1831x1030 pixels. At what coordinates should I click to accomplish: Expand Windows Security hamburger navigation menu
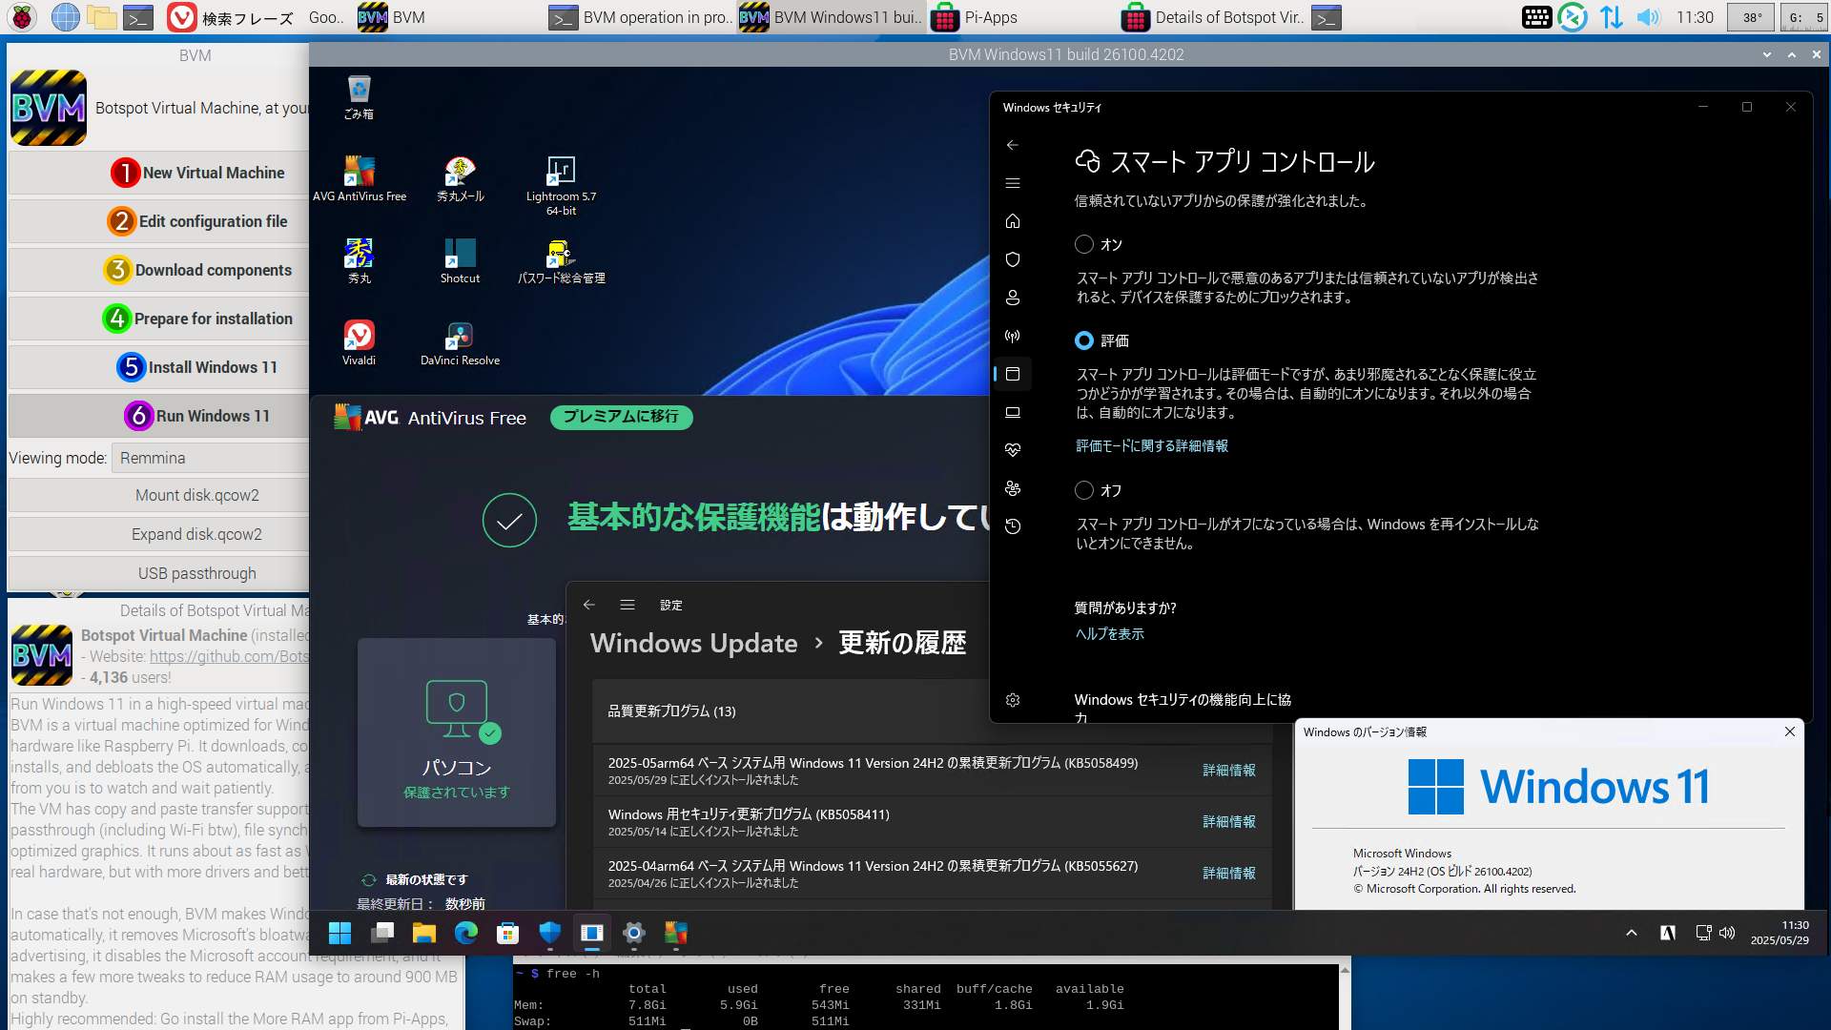point(1013,183)
